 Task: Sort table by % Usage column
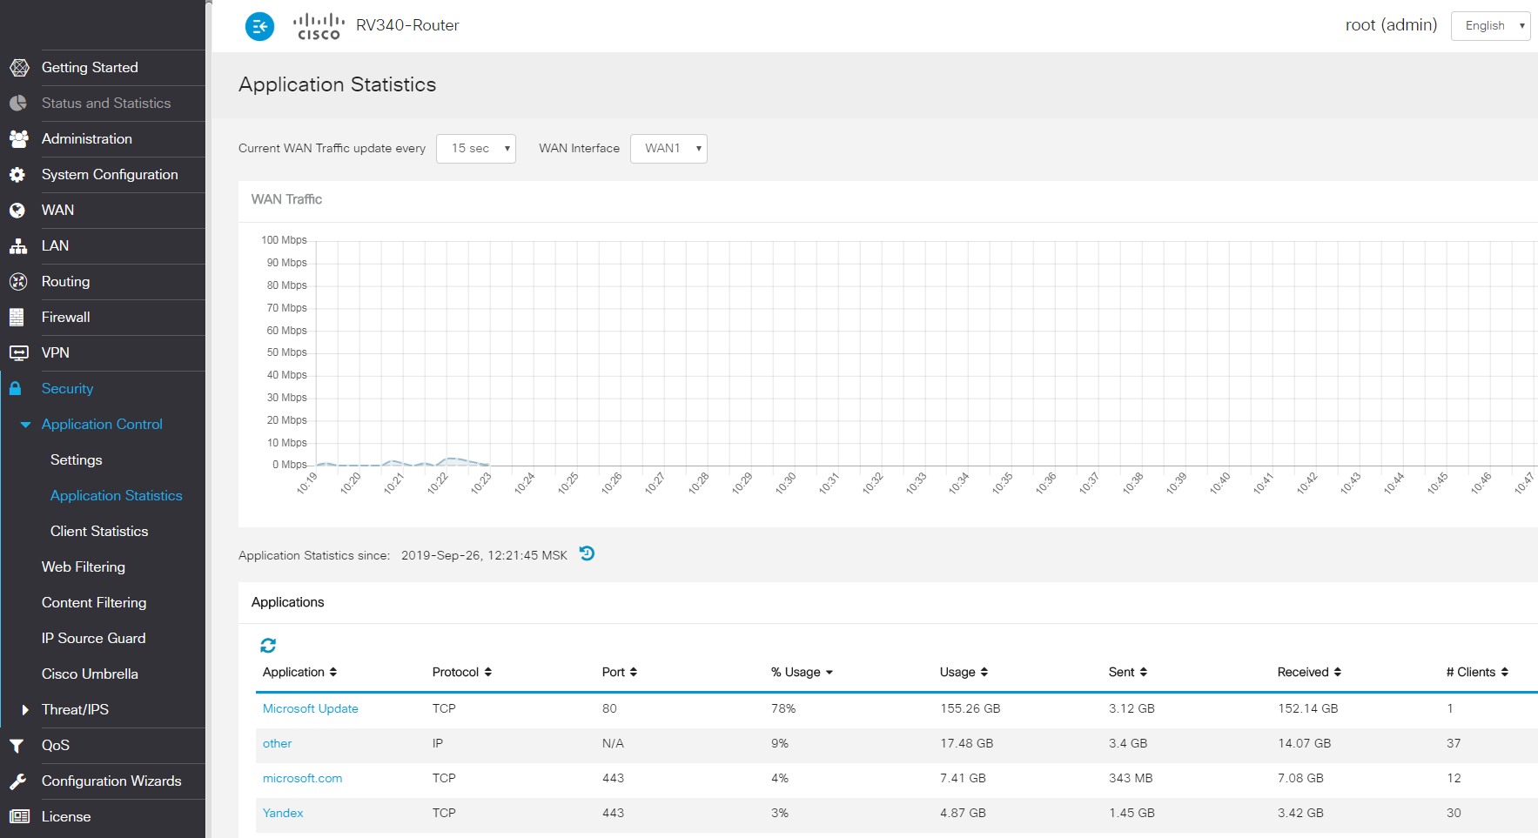tap(802, 672)
